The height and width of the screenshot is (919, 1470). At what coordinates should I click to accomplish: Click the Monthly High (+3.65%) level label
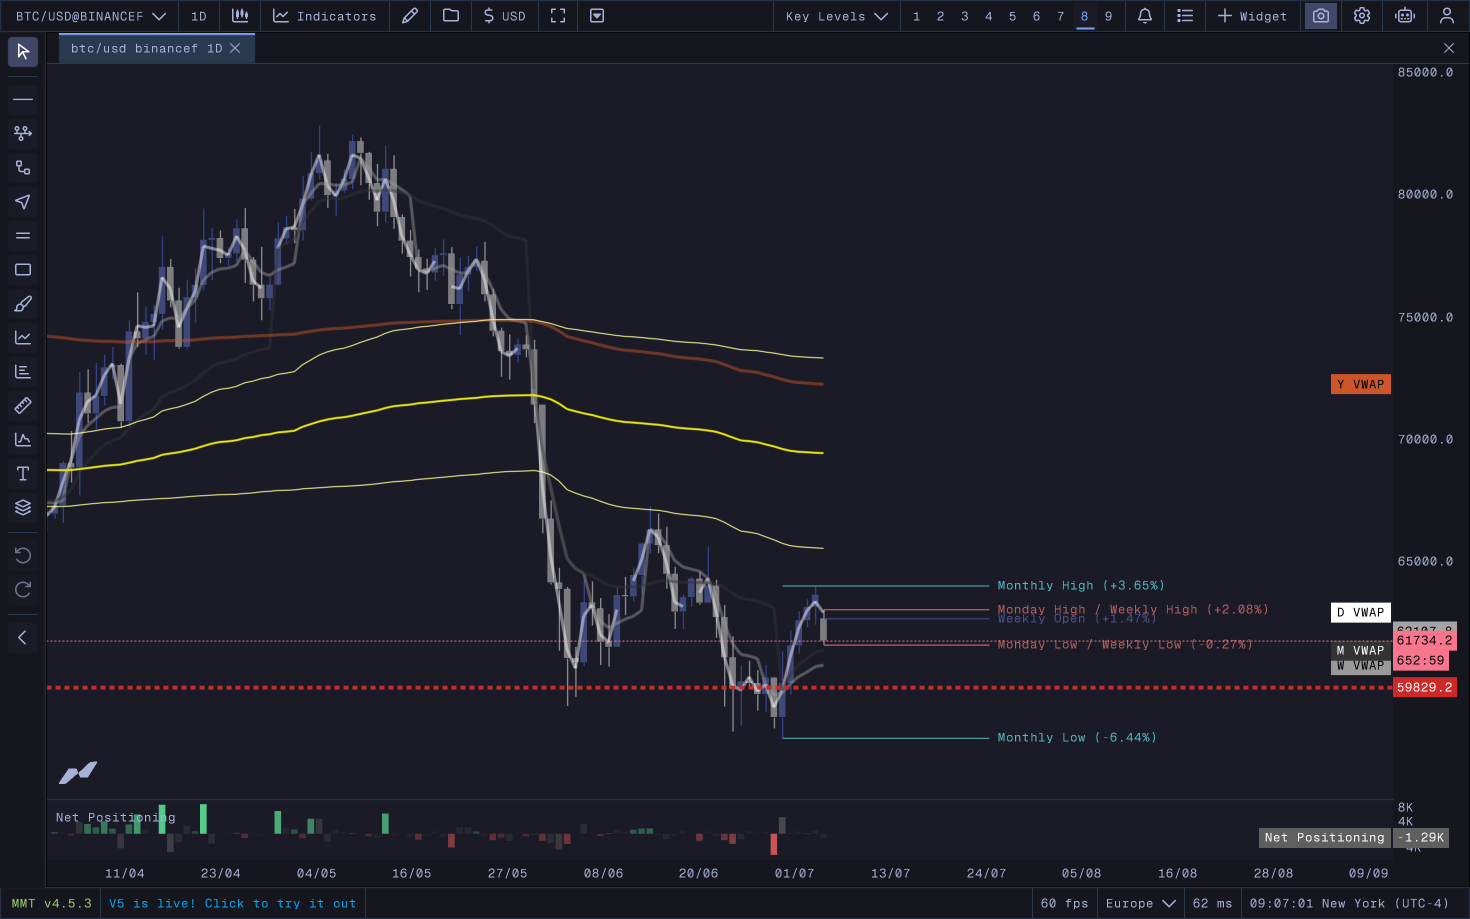click(1081, 585)
